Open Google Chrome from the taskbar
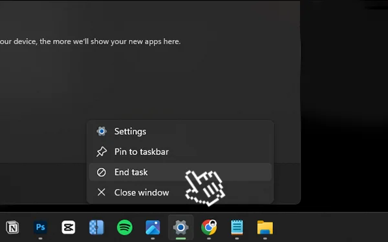 pyautogui.click(x=209, y=227)
